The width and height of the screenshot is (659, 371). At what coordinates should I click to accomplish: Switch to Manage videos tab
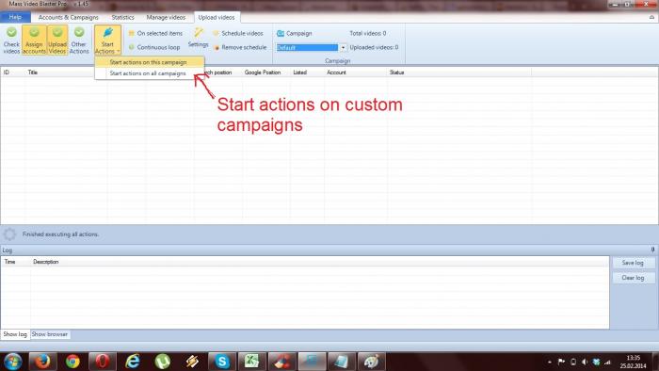(x=166, y=17)
